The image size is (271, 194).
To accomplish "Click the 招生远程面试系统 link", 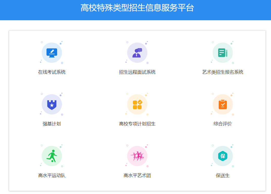I will (x=137, y=72).
